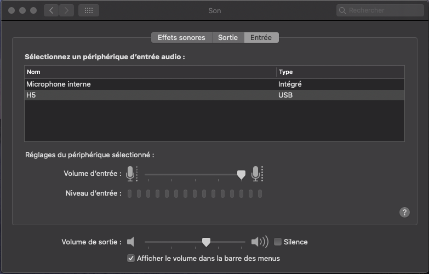
Task: Show all preferences grid button
Action: click(x=89, y=10)
